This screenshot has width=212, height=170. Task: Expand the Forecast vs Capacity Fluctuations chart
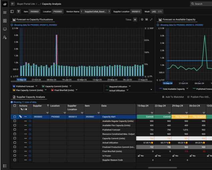coord(151,19)
